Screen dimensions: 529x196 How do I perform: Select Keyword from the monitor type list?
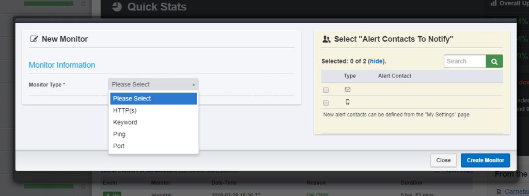(x=153, y=123)
